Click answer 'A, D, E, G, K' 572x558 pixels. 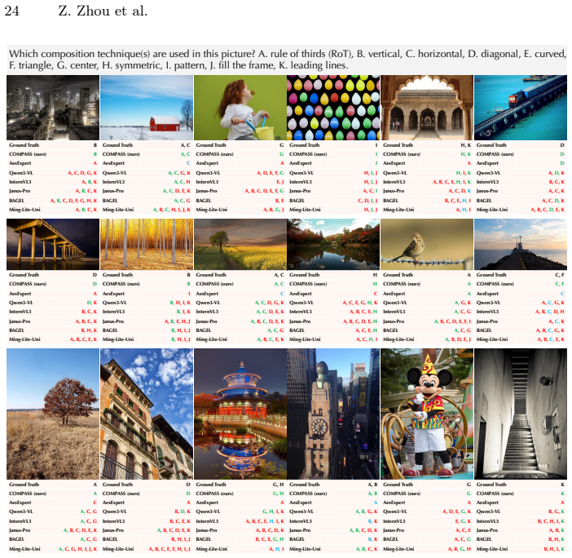457,511
